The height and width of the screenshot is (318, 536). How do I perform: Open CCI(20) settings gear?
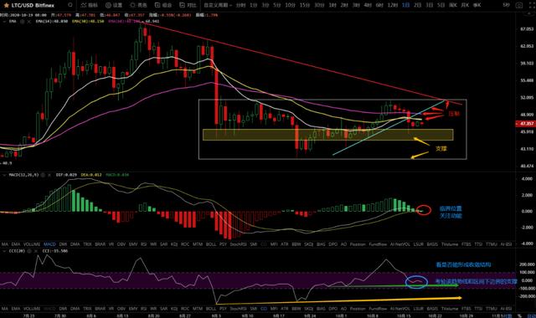pyautogui.click(x=29, y=251)
